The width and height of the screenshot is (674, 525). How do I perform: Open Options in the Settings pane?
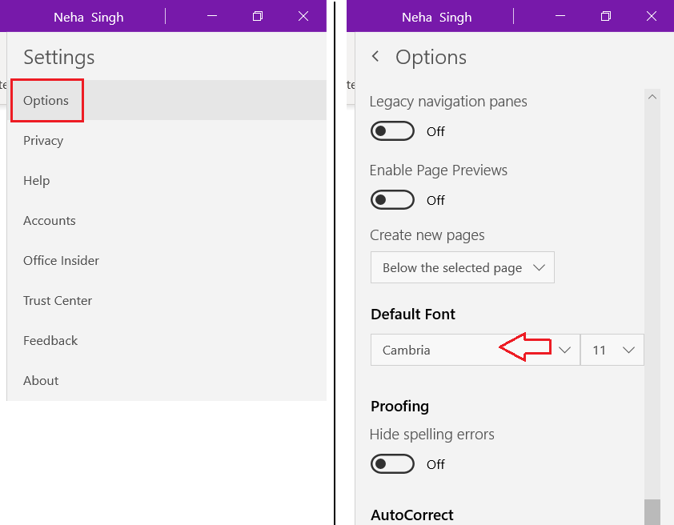pyautogui.click(x=166, y=100)
